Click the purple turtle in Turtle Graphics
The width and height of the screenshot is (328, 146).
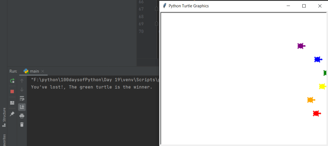coord(301,46)
